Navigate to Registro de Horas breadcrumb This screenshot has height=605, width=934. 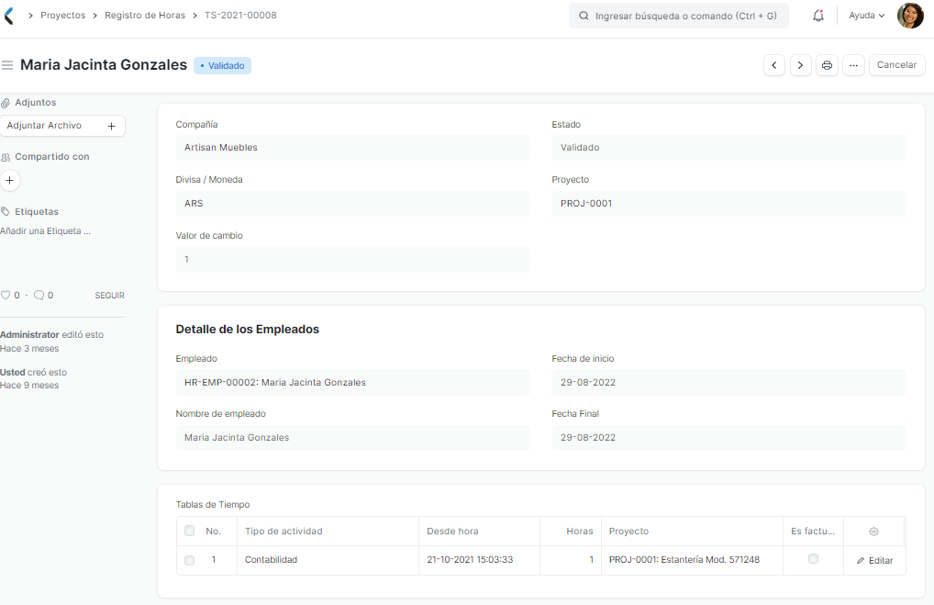145,16
